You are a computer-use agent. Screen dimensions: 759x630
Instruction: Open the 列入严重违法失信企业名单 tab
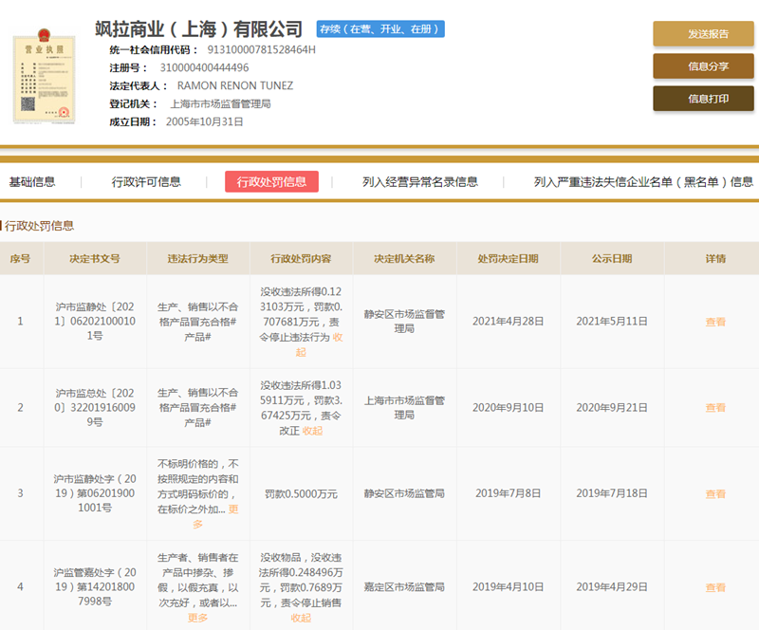[643, 182]
